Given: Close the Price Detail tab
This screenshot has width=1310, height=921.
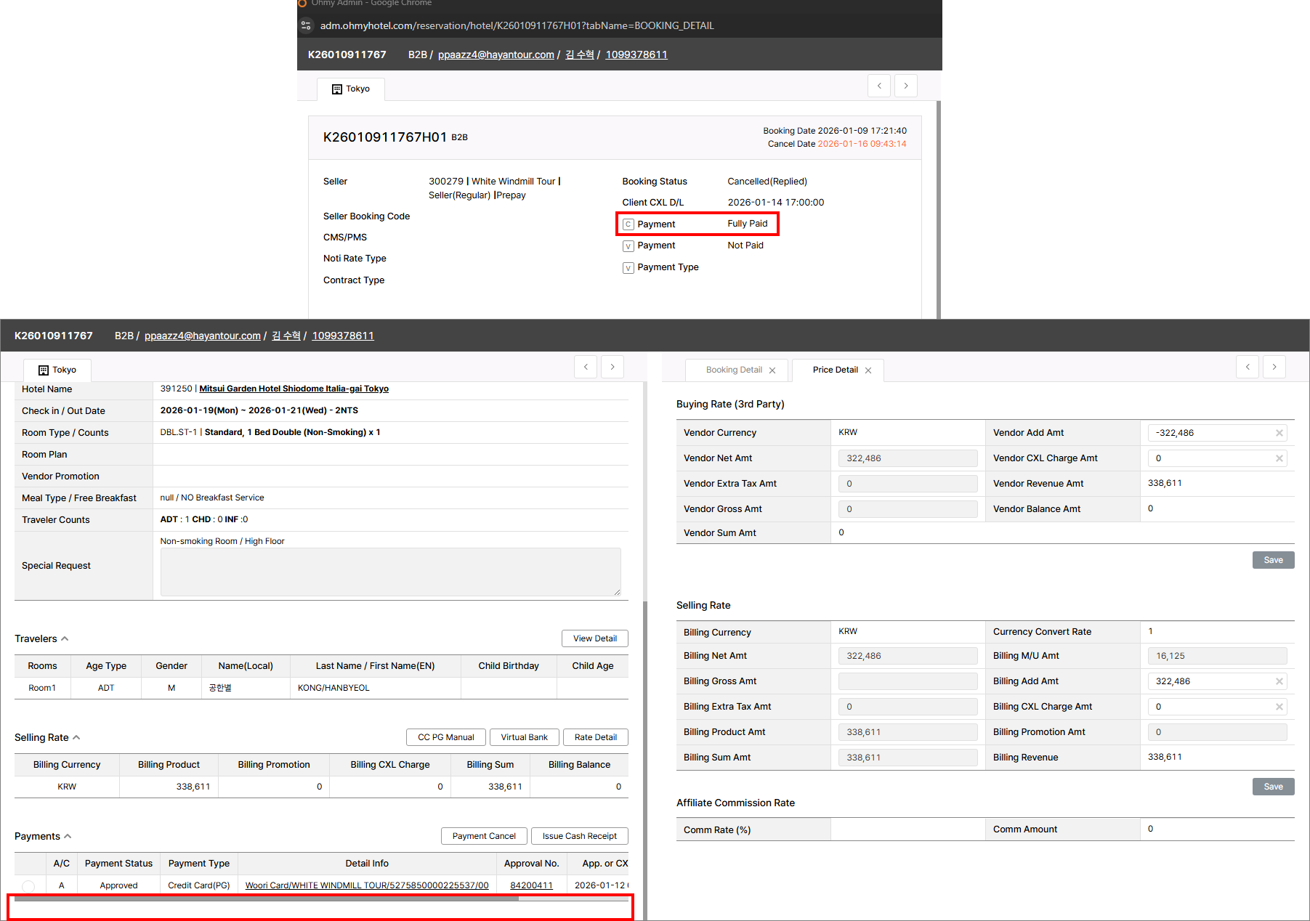Looking at the screenshot, I should pos(868,370).
